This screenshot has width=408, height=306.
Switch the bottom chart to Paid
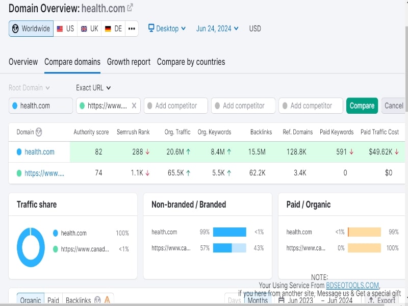pos(53,300)
